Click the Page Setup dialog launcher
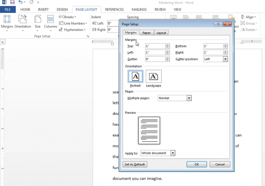This screenshot has width=265, height=186. pos(88,36)
